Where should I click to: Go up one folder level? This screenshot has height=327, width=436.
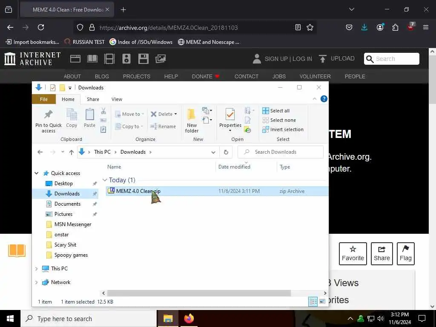[72, 152]
